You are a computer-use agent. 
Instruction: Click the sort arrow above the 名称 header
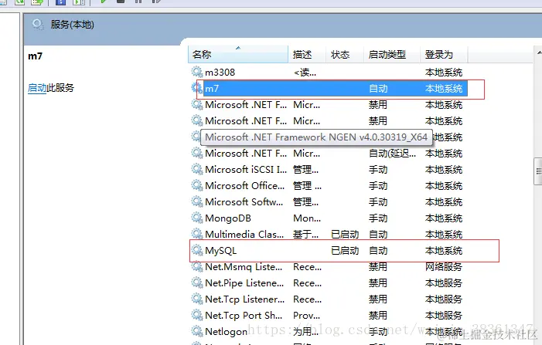238,48
